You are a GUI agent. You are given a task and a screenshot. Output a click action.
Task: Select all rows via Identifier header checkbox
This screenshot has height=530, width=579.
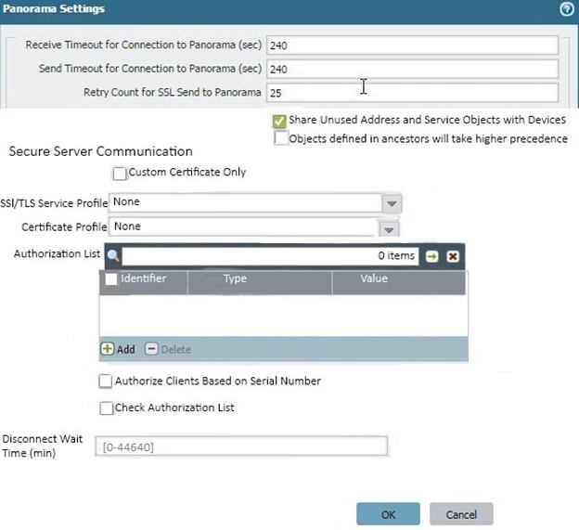(x=111, y=278)
